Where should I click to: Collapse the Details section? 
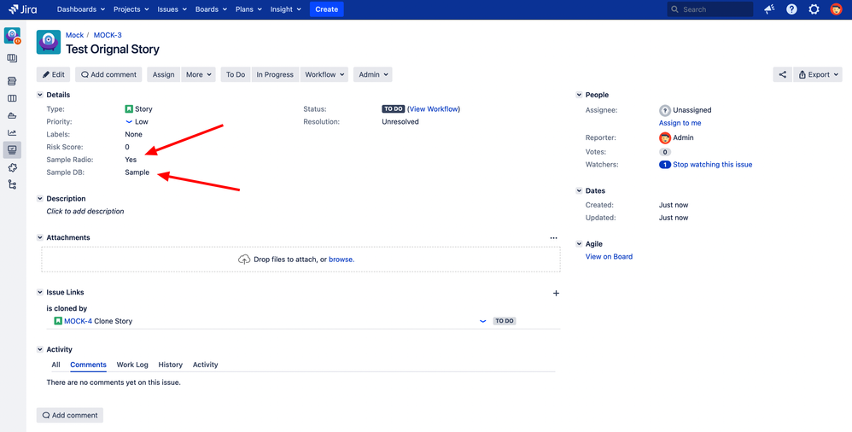[x=39, y=95]
